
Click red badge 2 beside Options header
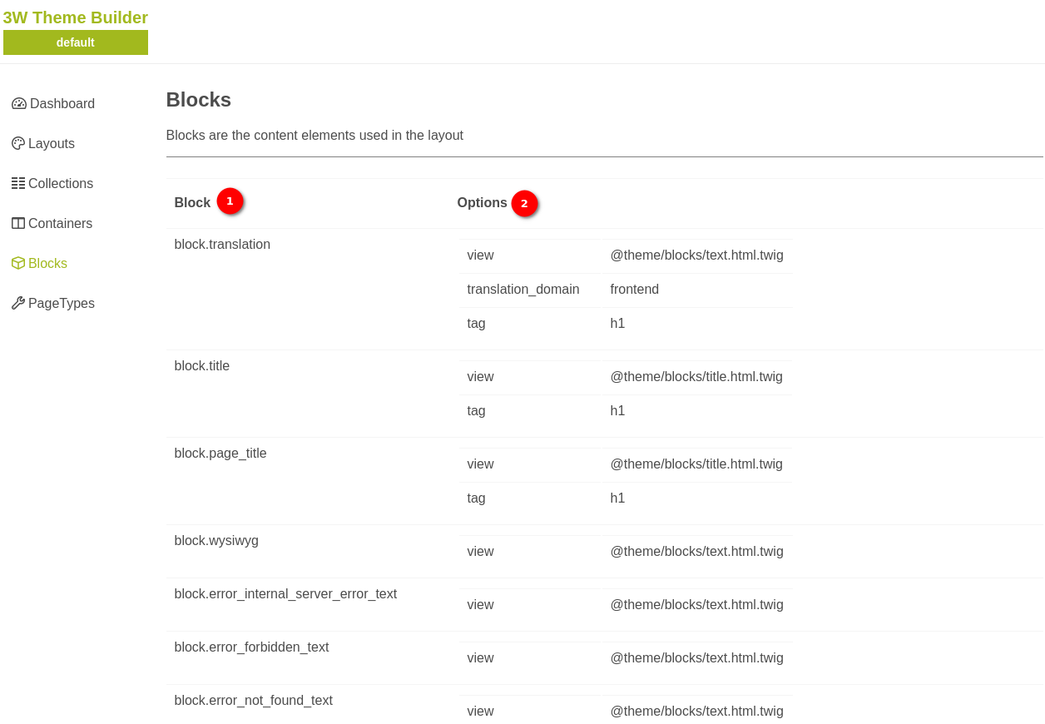pyautogui.click(x=524, y=203)
